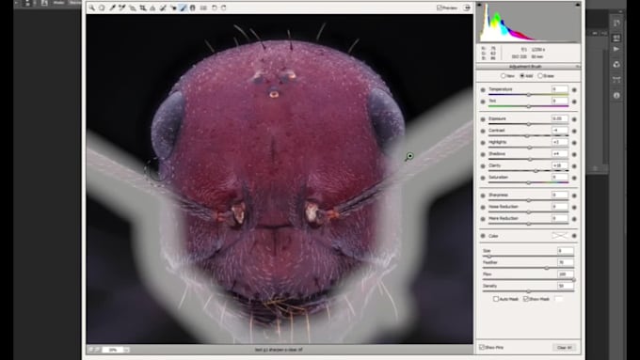Click the Exposure value field
This screenshot has height=360, width=640.
point(560,118)
